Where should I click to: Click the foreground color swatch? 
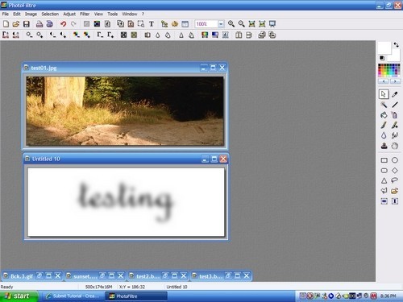point(384,48)
